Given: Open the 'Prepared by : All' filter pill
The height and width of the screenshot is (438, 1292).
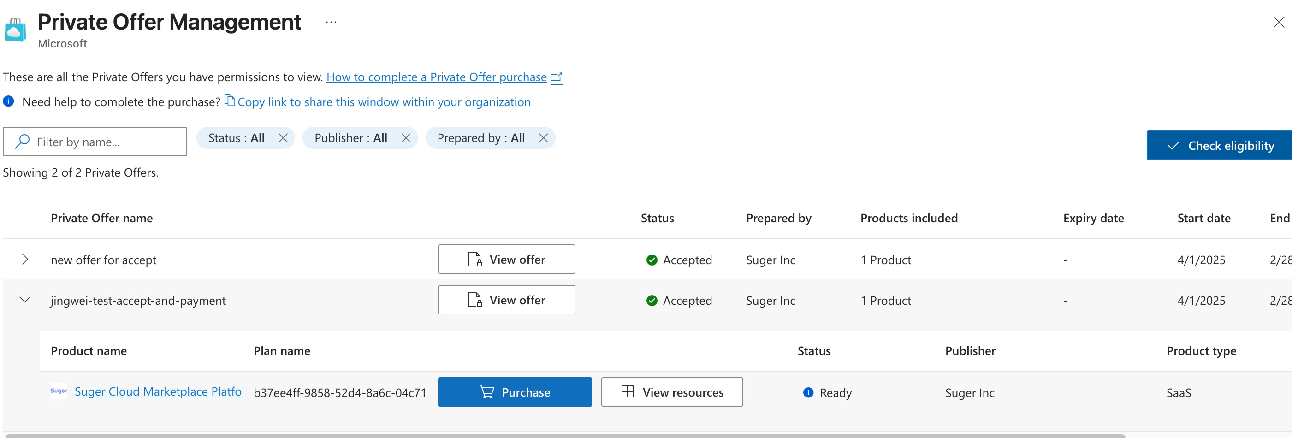Looking at the screenshot, I should pyautogui.click(x=481, y=138).
